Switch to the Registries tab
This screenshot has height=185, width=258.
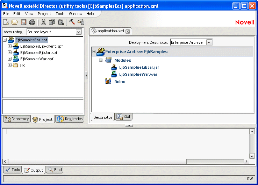(70, 119)
